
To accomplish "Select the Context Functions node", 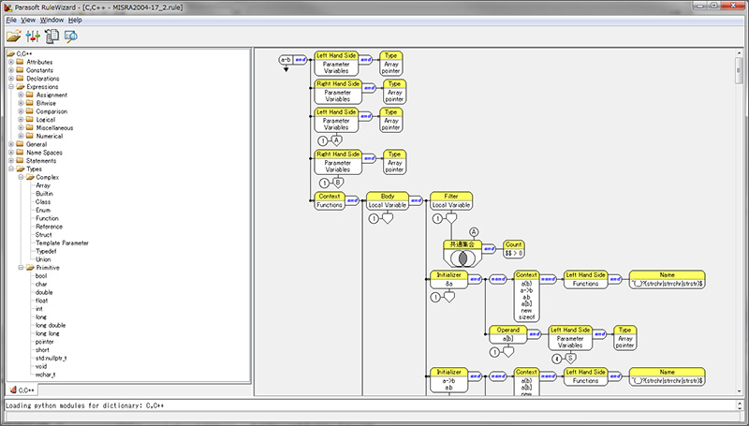I will [330, 201].
